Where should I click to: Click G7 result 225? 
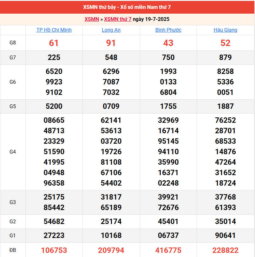pyautogui.click(x=54, y=57)
